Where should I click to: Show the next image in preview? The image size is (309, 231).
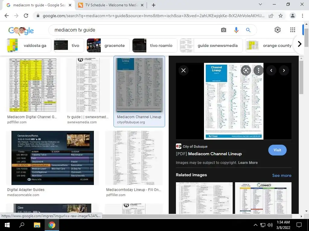[284, 70]
